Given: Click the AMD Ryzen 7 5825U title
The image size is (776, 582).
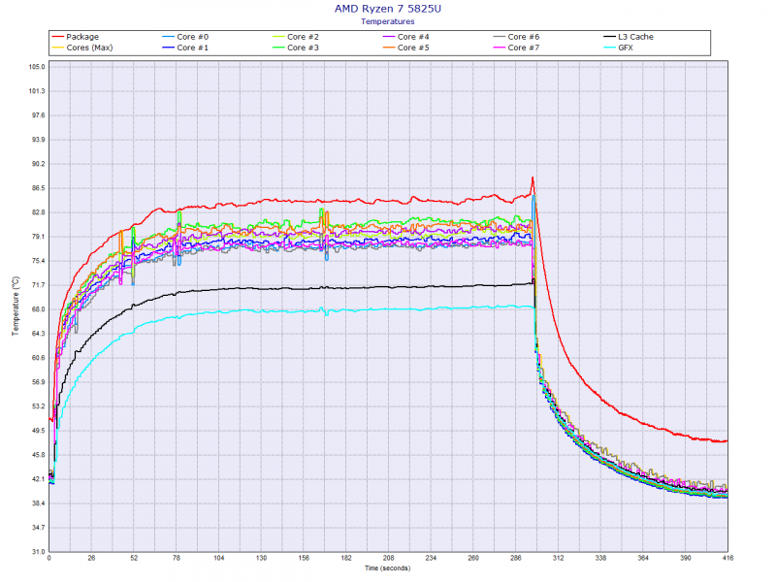Looking at the screenshot, I should click(x=387, y=9).
